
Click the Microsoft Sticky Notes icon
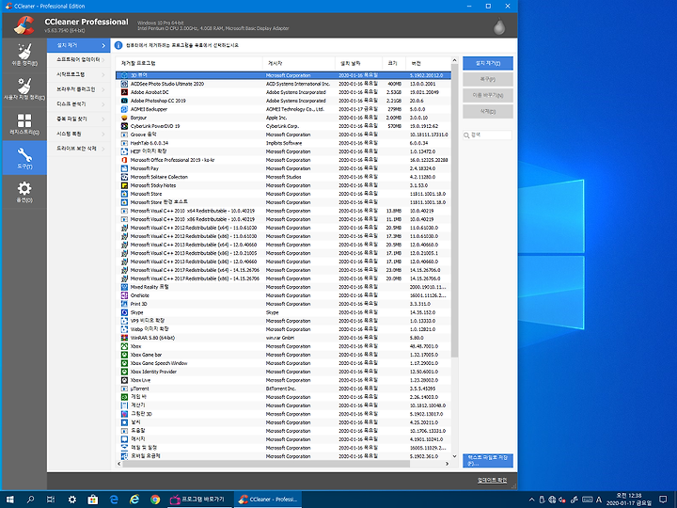coord(124,185)
